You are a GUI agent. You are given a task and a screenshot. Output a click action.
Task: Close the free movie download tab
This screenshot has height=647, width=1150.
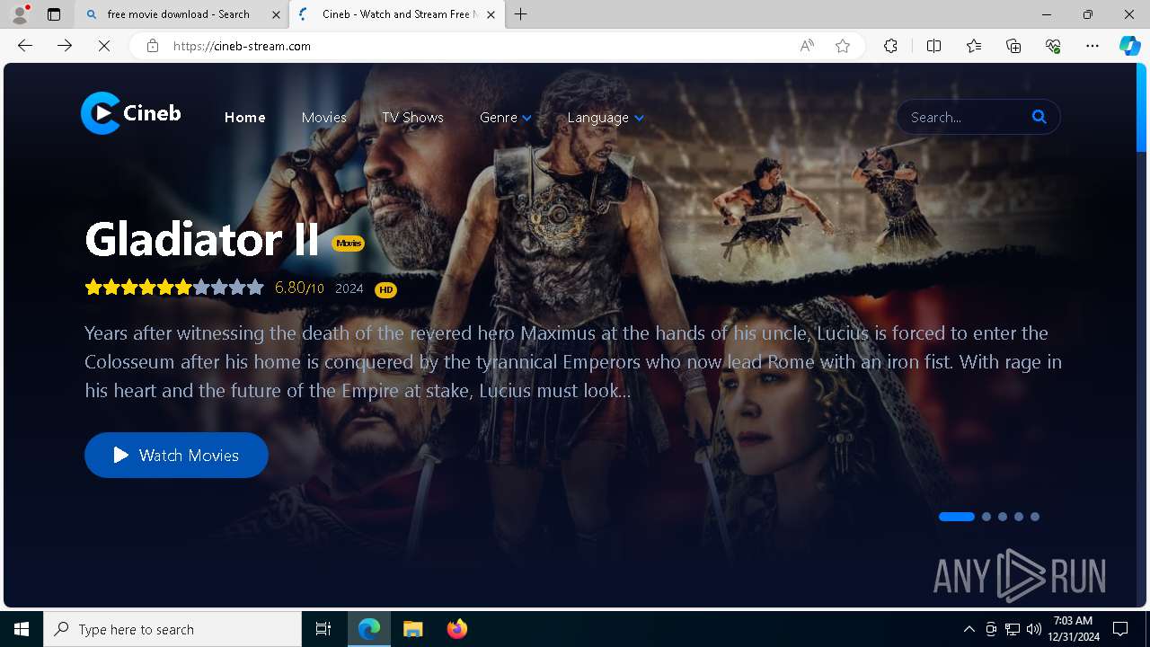point(276,14)
